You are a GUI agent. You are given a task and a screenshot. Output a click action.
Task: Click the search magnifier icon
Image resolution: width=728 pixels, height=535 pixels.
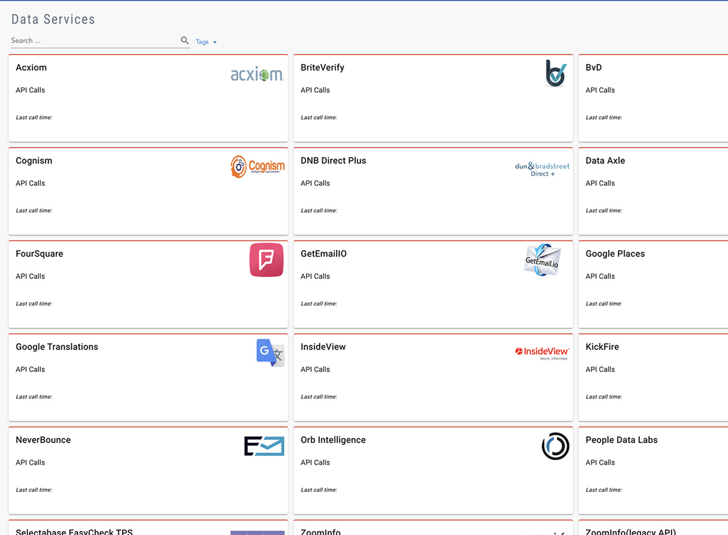click(185, 40)
